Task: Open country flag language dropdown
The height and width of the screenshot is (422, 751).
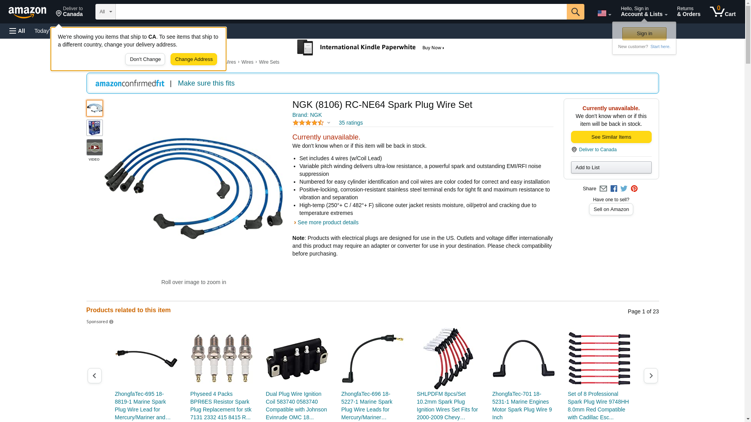Action: pos(604,13)
